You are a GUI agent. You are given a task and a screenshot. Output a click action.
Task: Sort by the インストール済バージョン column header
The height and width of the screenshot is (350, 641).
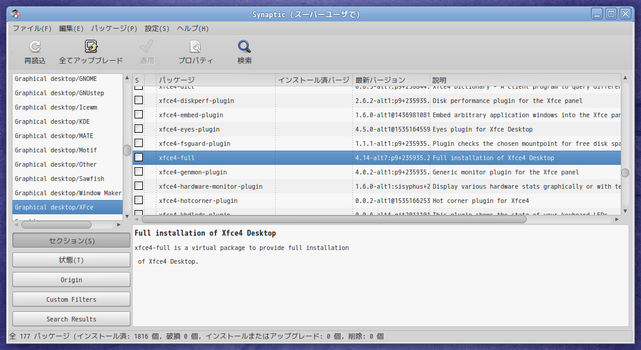click(x=314, y=80)
